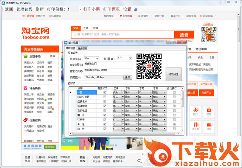Click the 收藏夹 star icon in Taobao header
The image size is (242, 168).
coord(139,16)
